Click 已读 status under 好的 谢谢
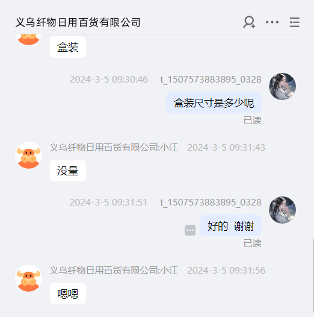The height and width of the screenshot is (317, 314). 253,243
